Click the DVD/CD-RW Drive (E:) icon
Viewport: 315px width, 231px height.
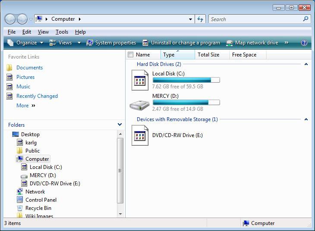(140, 135)
